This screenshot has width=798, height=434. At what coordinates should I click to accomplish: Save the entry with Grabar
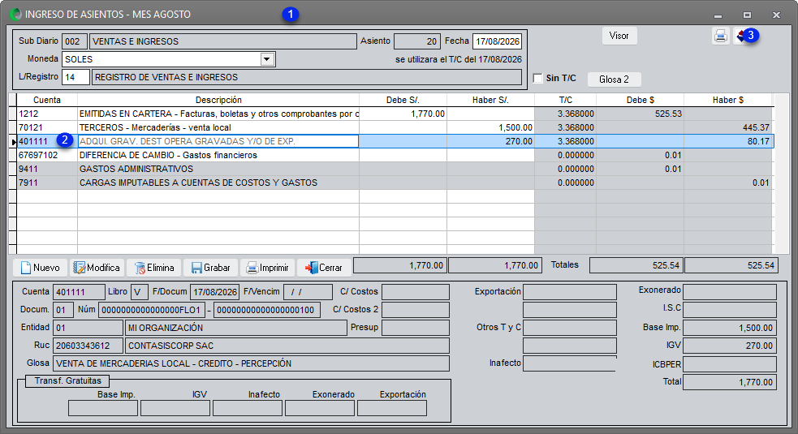coord(210,268)
